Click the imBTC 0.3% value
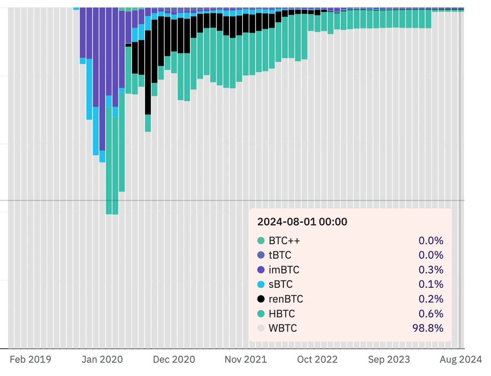 coord(431,270)
